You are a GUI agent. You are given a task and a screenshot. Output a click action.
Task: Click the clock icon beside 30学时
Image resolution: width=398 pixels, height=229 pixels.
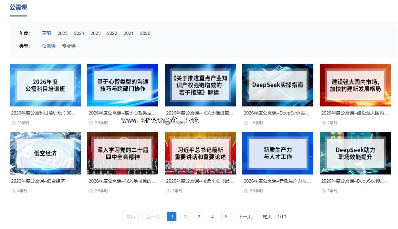click(14, 123)
